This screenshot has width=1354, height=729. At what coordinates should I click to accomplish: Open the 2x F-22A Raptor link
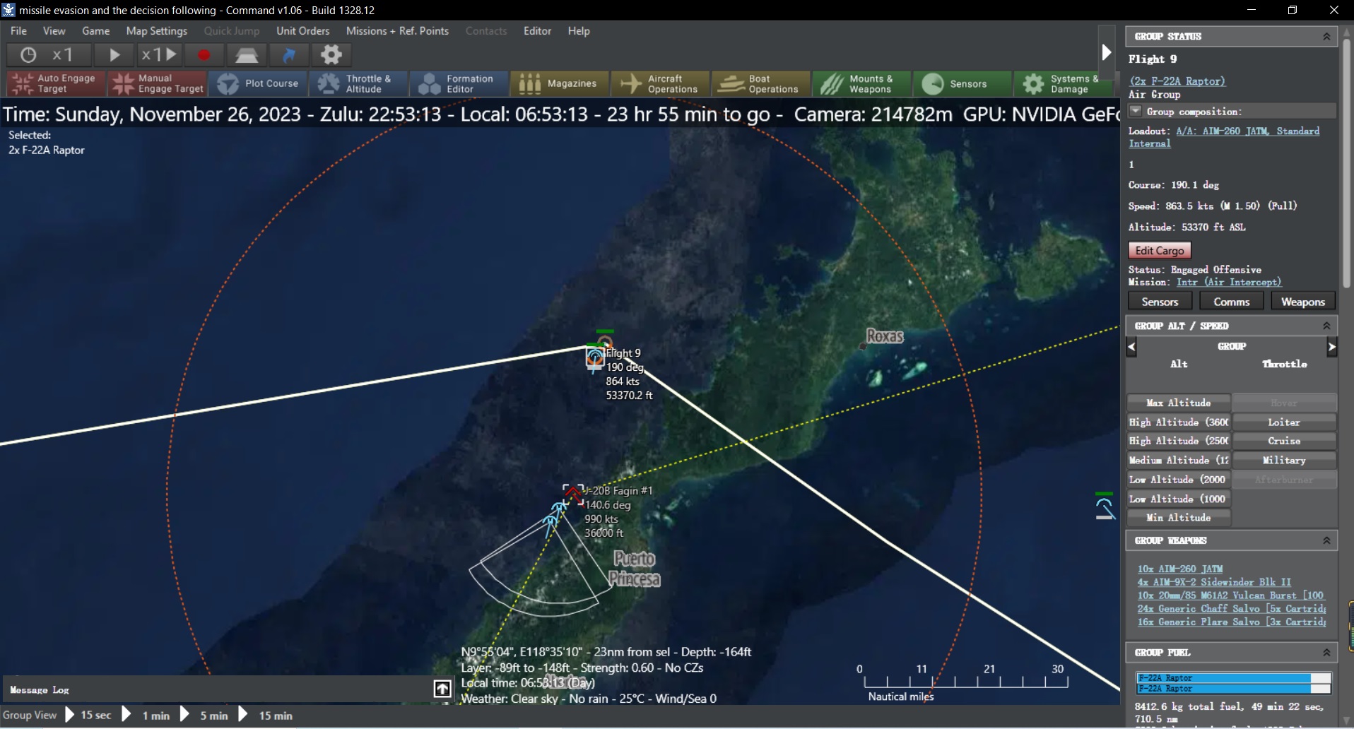pos(1177,81)
